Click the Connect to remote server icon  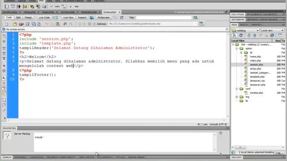tap(235, 35)
